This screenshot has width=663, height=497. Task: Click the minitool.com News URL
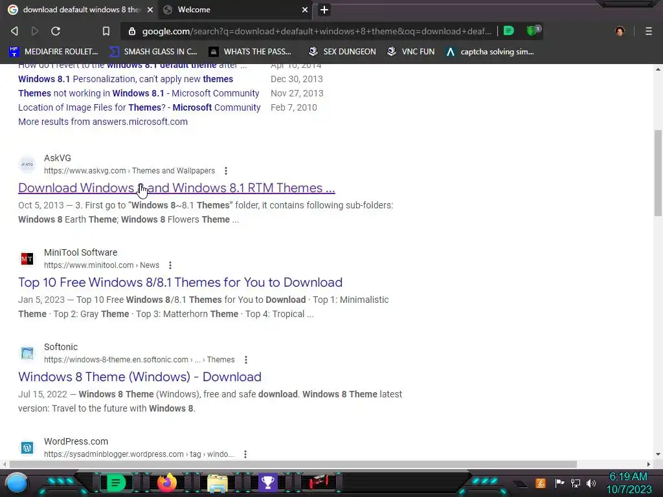[x=102, y=265]
